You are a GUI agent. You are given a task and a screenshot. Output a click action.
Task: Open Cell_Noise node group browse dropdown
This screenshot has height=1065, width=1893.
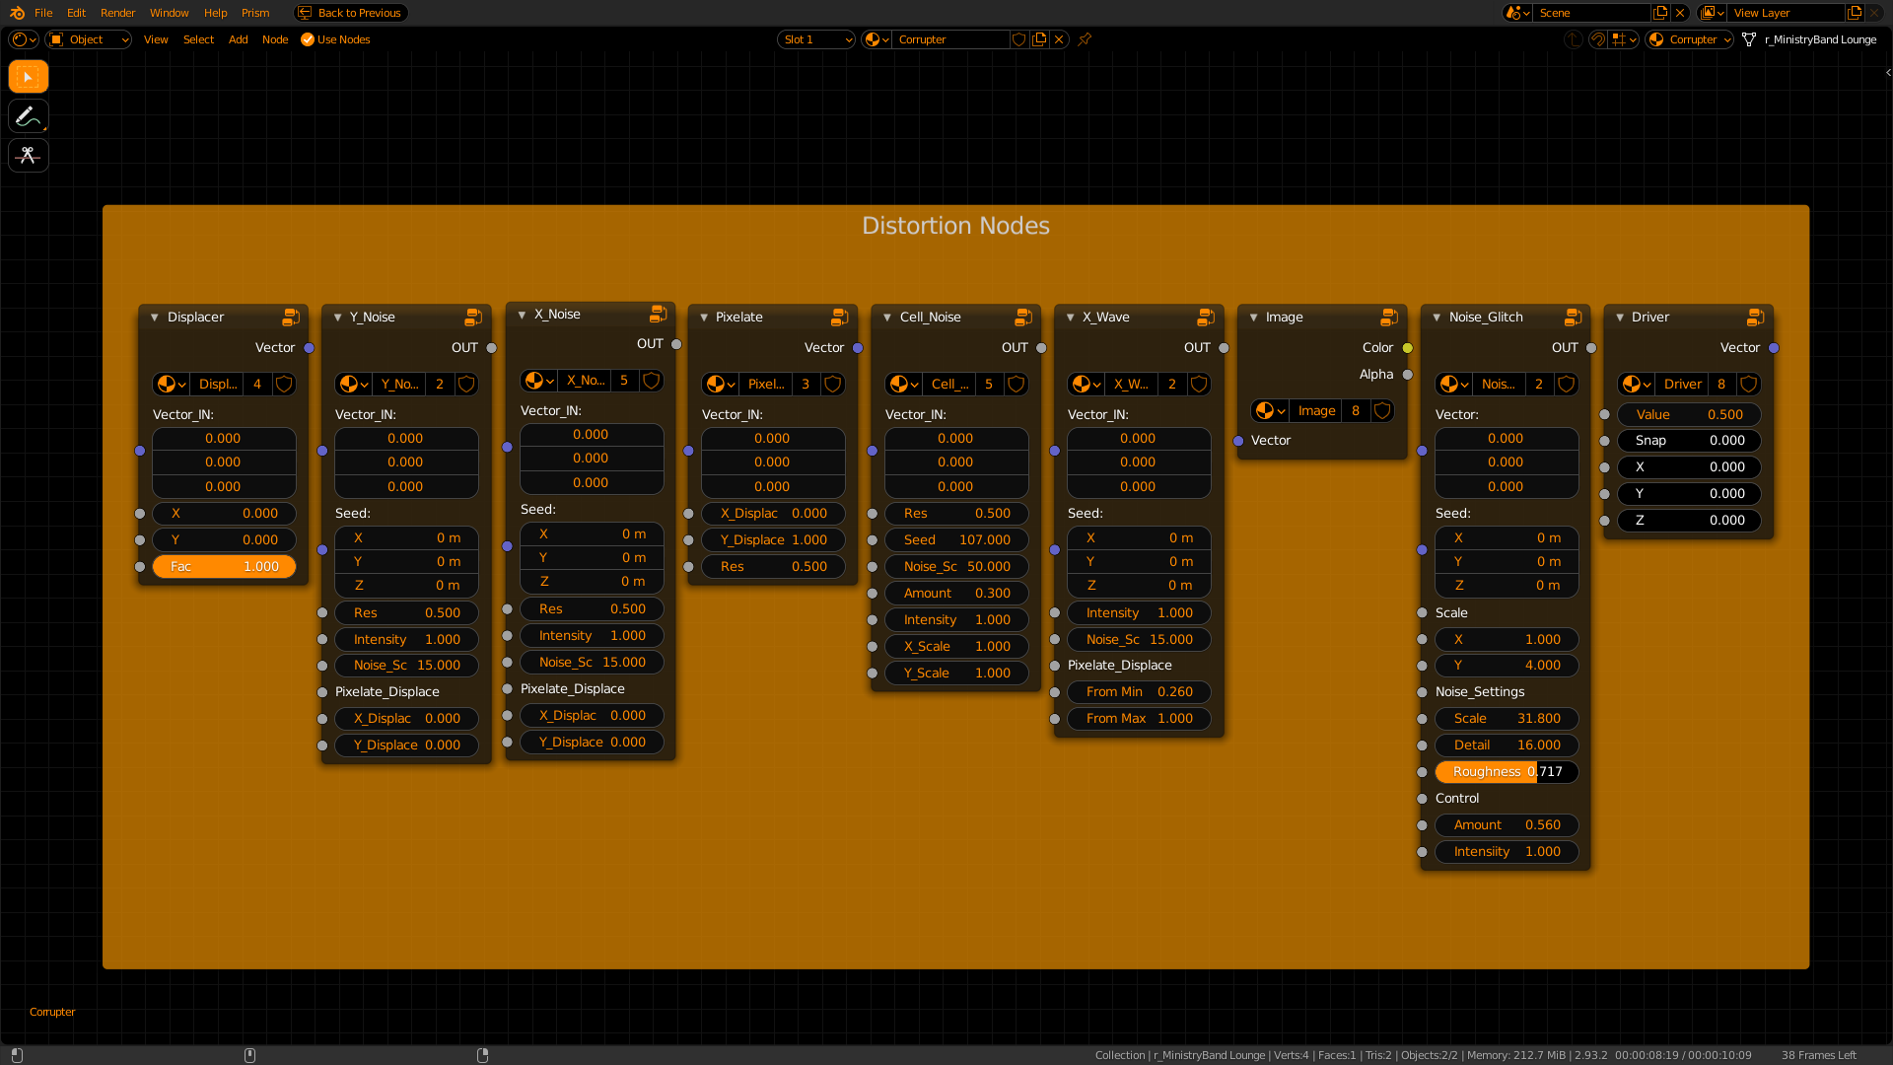(x=904, y=384)
